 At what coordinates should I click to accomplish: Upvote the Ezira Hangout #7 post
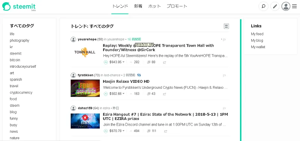click(x=106, y=131)
